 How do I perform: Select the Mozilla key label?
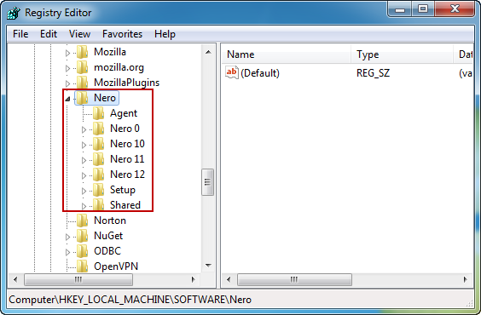point(110,52)
